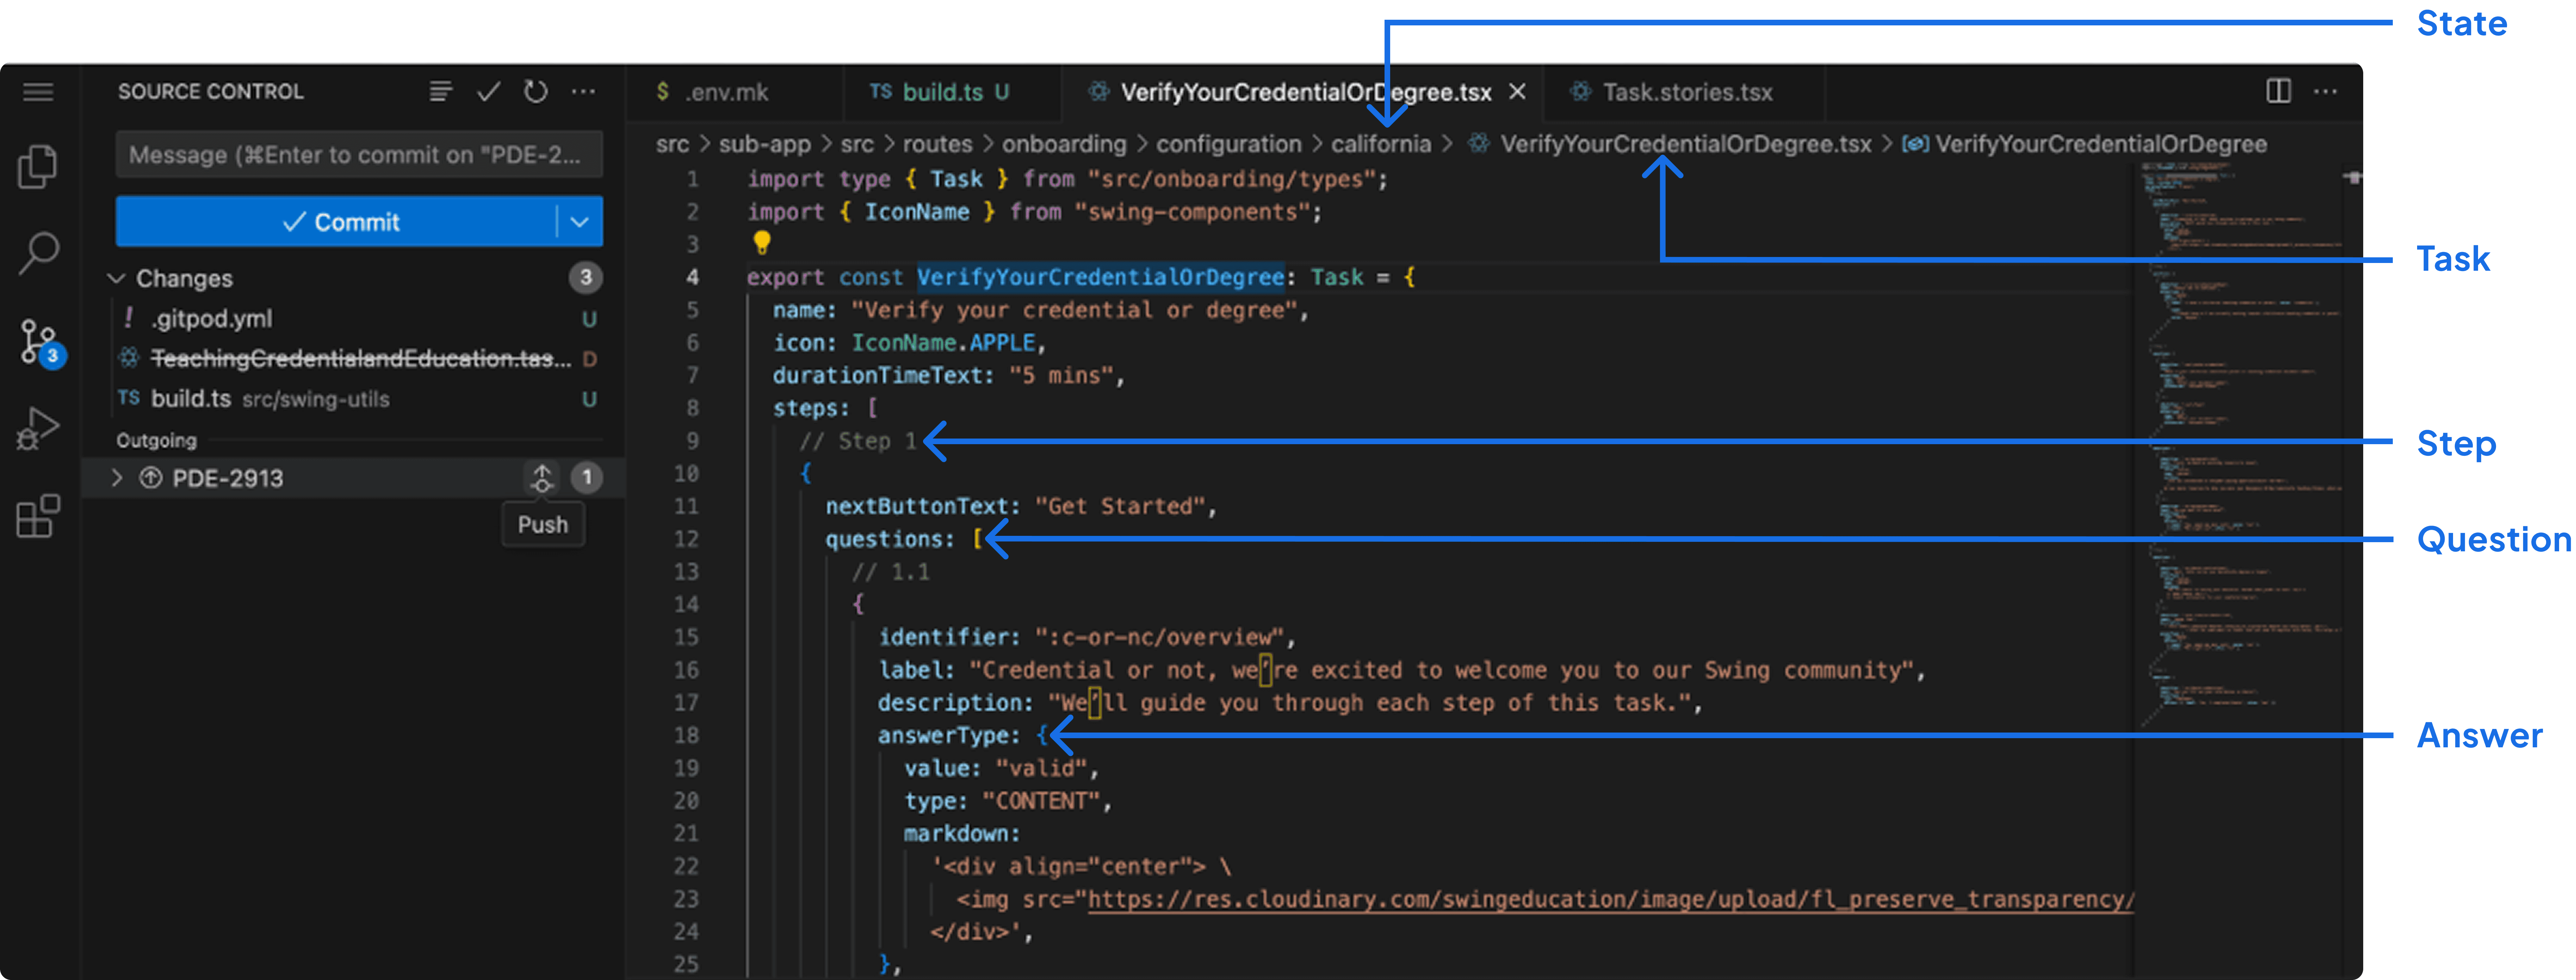This screenshot has width=2576, height=980.
Task: Open the Commit button dropdown arrow
Action: click(x=579, y=221)
